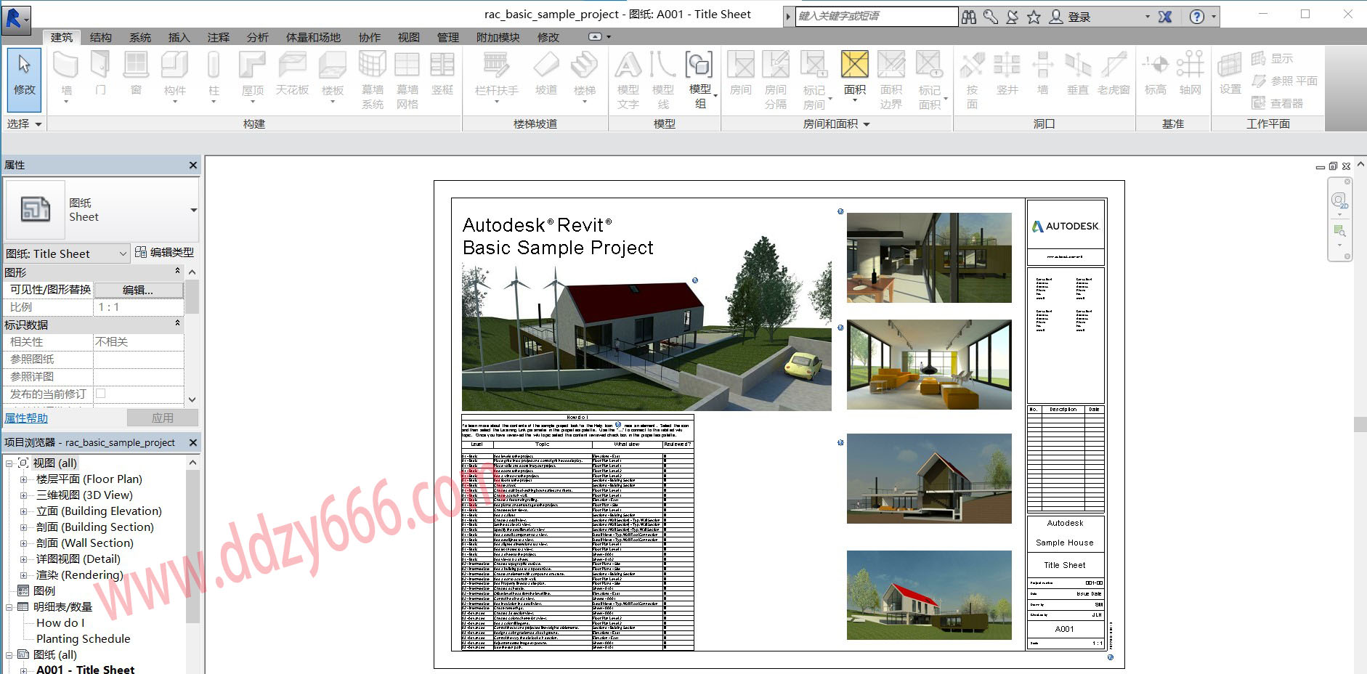
Task: Expand 立面 (Building Elevation) tree node
Action: 23,511
